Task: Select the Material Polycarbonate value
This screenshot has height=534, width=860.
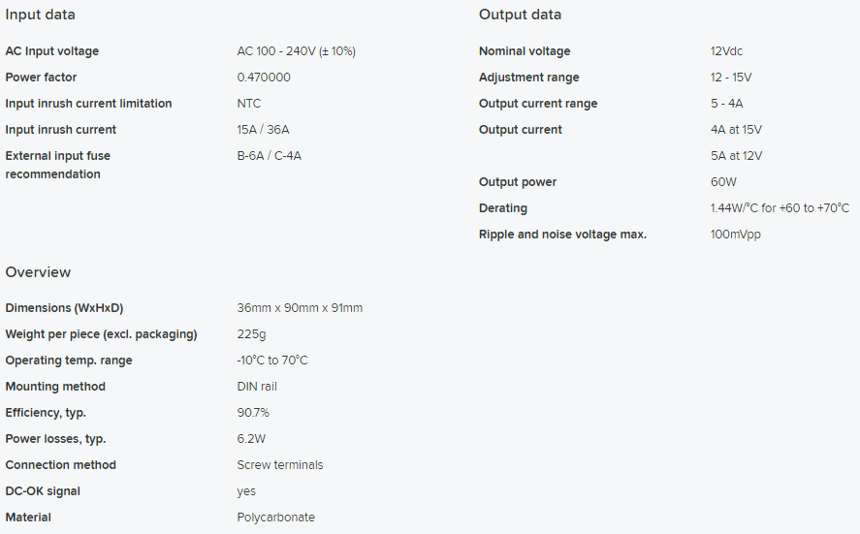Action: 276,518
